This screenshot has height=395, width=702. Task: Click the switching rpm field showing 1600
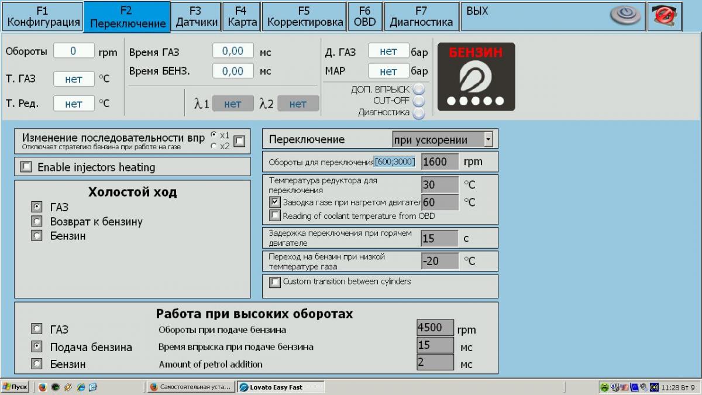tap(439, 162)
